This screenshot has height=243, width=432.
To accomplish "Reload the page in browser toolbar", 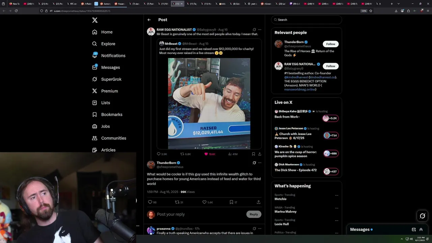I will pyautogui.click(x=16, y=11).
